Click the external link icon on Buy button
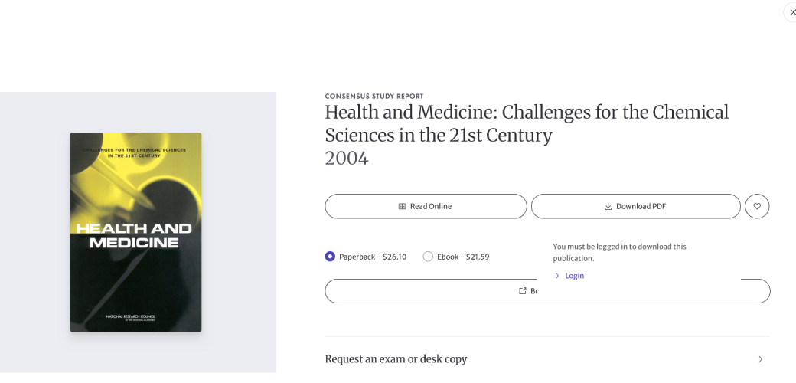The width and height of the screenshot is (796, 383). (x=523, y=291)
